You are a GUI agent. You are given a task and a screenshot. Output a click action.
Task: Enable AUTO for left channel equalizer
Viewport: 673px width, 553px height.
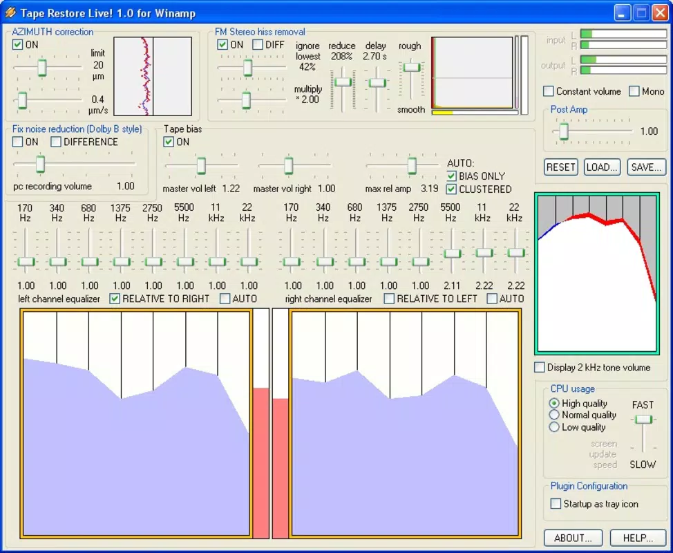225,299
